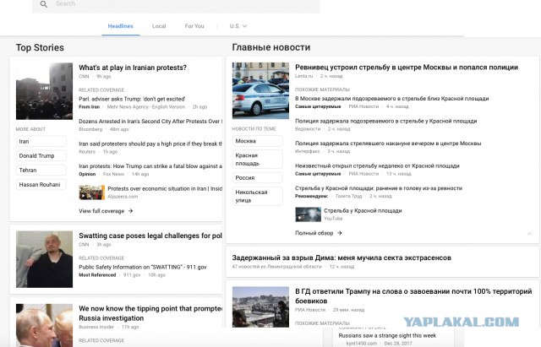541x347 pixels.
Task: Open 'Полиция задержала стрелявшего накануне вечером' article
Action: 388,144
